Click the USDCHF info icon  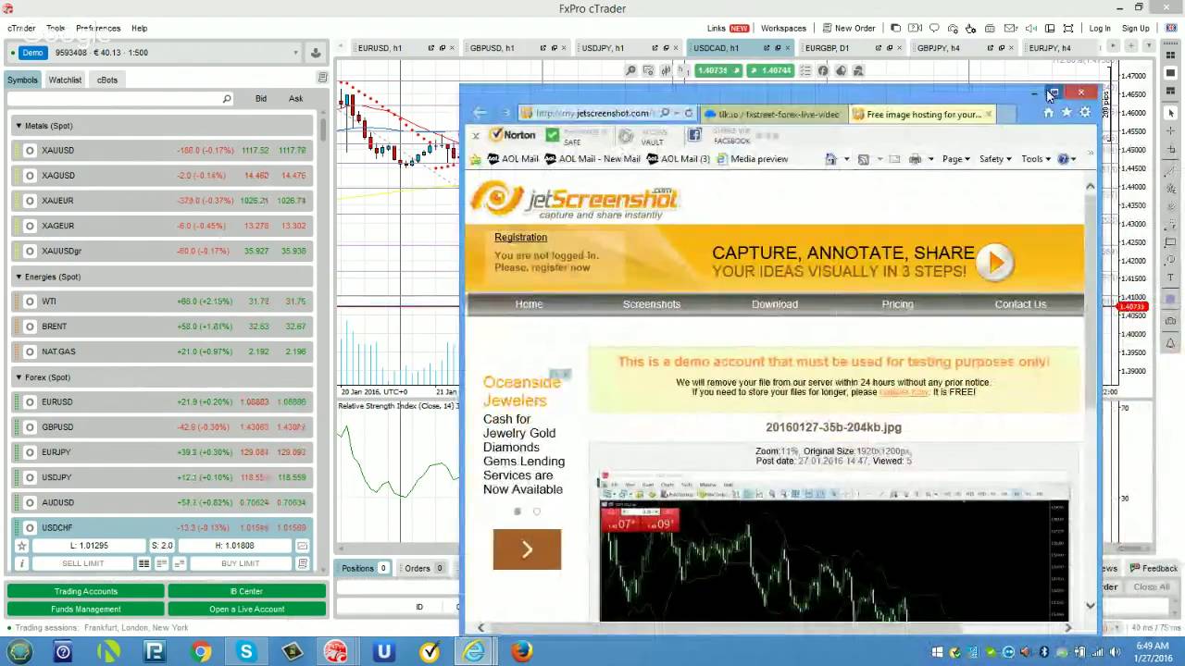(x=21, y=563)
